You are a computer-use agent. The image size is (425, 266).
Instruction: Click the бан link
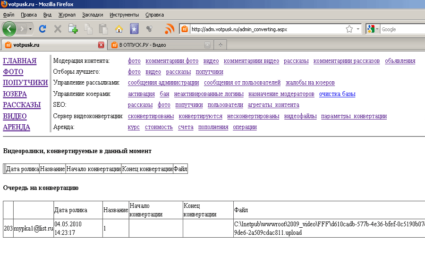[x=164, y=94]
